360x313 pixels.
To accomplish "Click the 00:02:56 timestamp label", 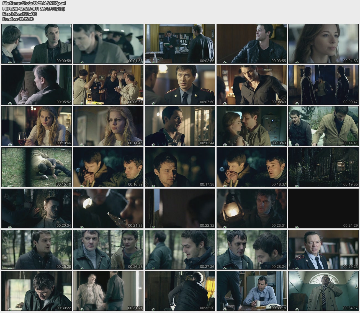I will (207, 61).
